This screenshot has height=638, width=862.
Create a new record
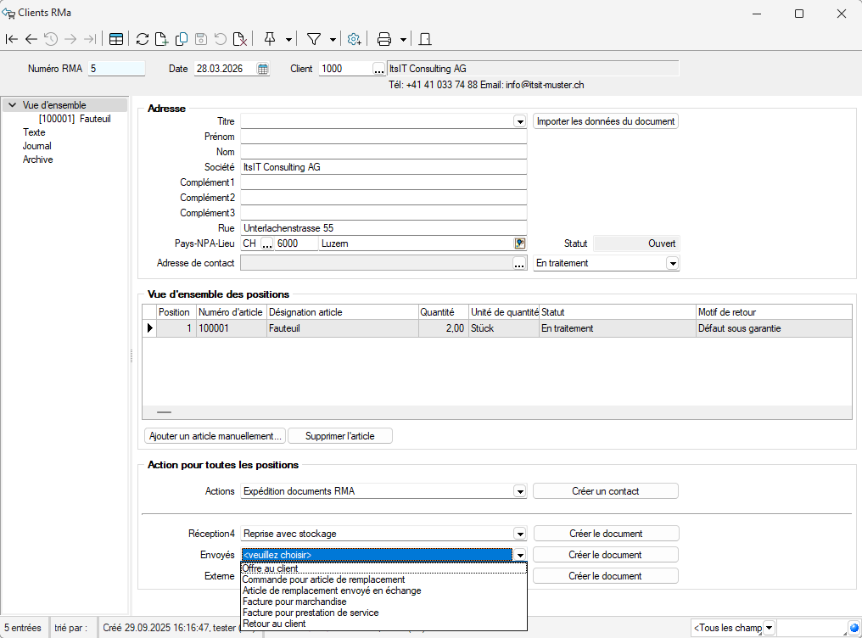(x=162, y=39)
